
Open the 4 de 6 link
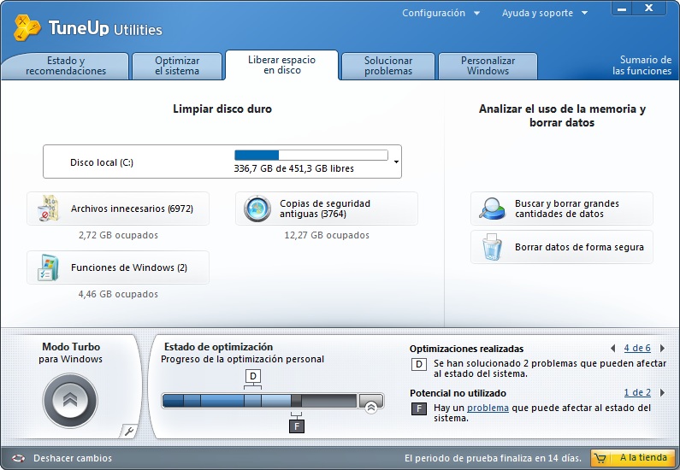[x=637, y=348]
